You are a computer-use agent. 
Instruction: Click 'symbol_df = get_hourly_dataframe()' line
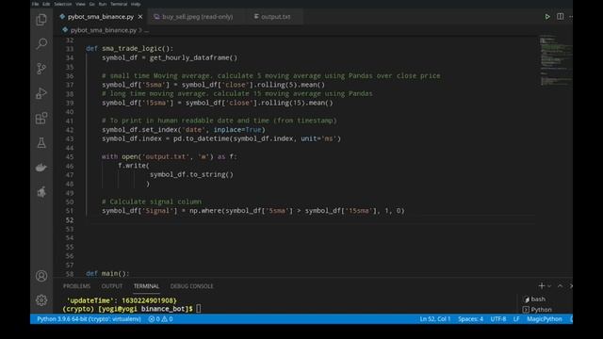tap(170, 57)
